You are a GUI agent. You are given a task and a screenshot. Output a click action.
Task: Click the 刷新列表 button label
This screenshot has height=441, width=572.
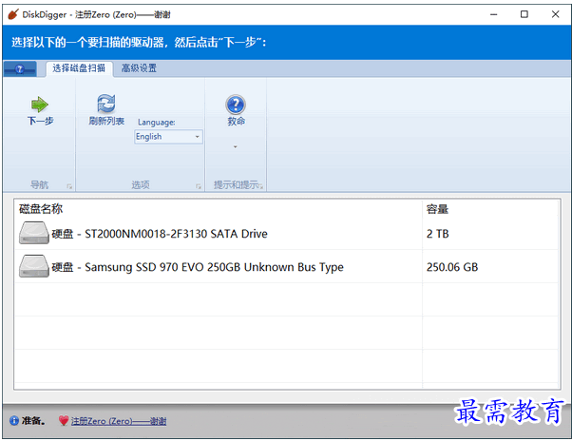106,121
